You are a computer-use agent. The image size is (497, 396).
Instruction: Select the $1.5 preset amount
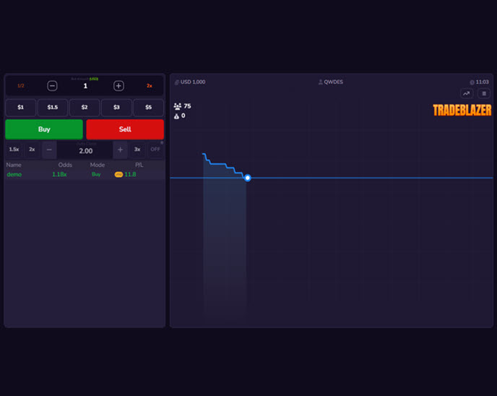point(53,108)
